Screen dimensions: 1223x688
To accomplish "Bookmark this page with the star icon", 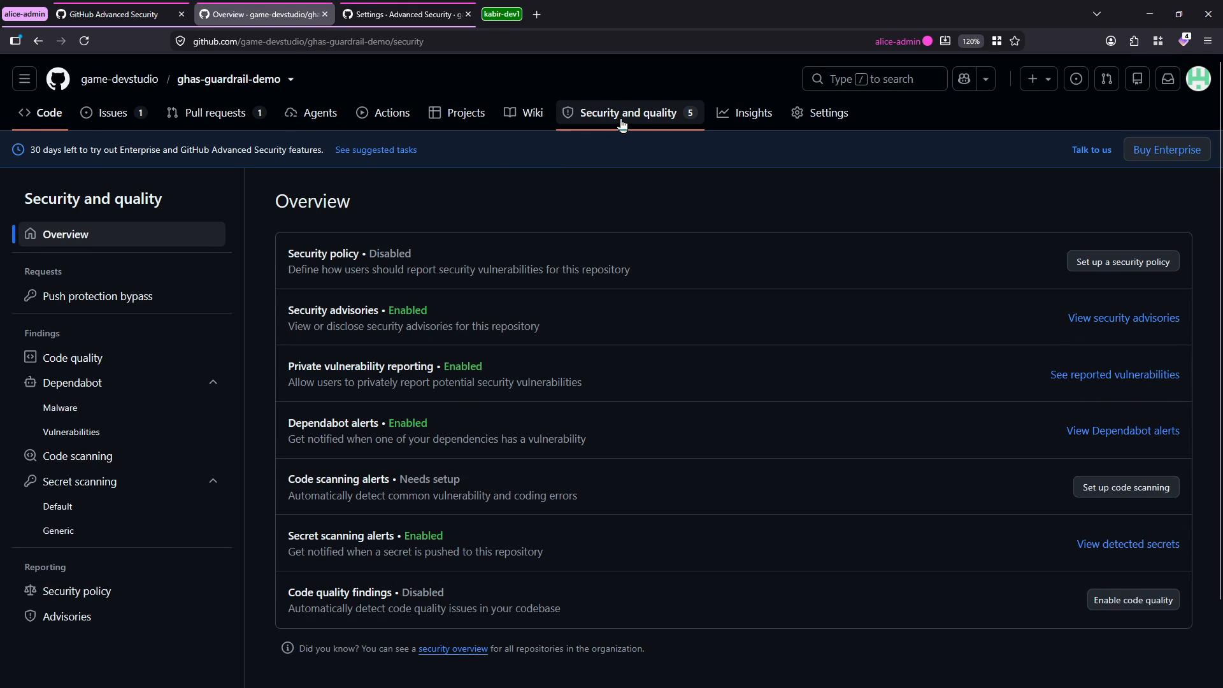I will (x=1015, y=41).
